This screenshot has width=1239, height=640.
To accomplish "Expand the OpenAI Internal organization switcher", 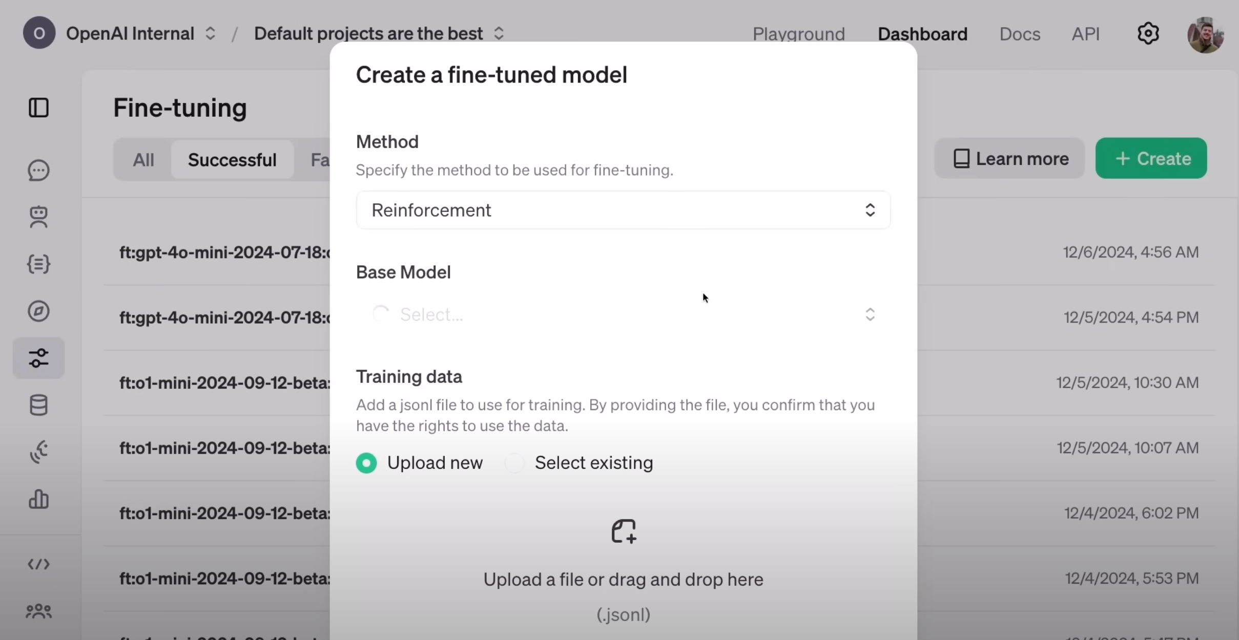I will 210,34.
